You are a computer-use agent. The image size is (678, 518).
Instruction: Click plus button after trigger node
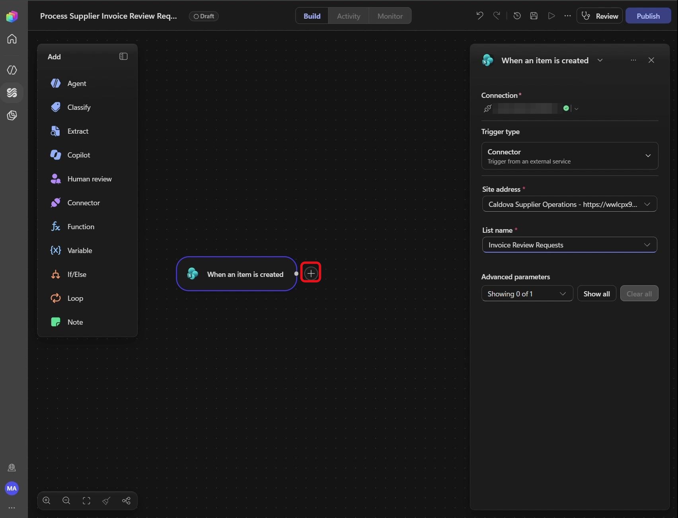[311, 273]
